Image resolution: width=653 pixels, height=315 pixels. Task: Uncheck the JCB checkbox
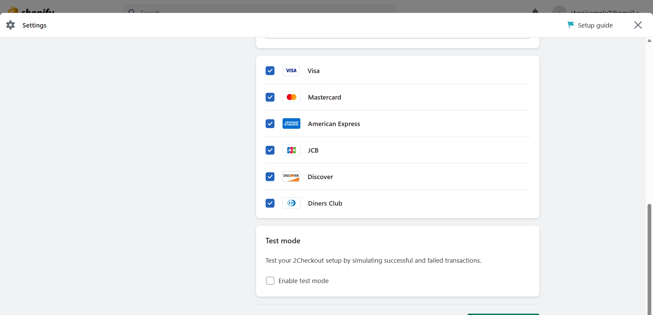pyautogui.click(x=270, y=150)
